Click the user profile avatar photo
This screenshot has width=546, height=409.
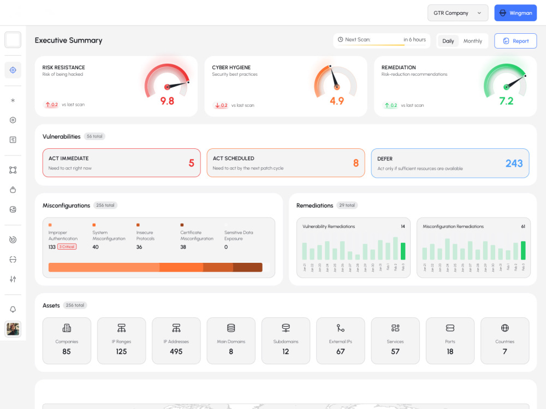point(13,329)
